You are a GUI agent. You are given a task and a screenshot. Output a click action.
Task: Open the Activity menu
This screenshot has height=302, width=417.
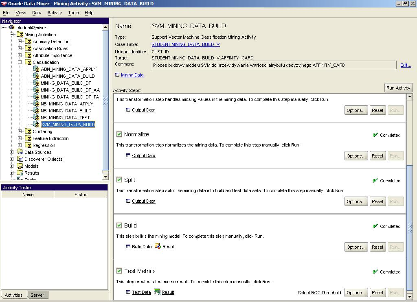55,13
